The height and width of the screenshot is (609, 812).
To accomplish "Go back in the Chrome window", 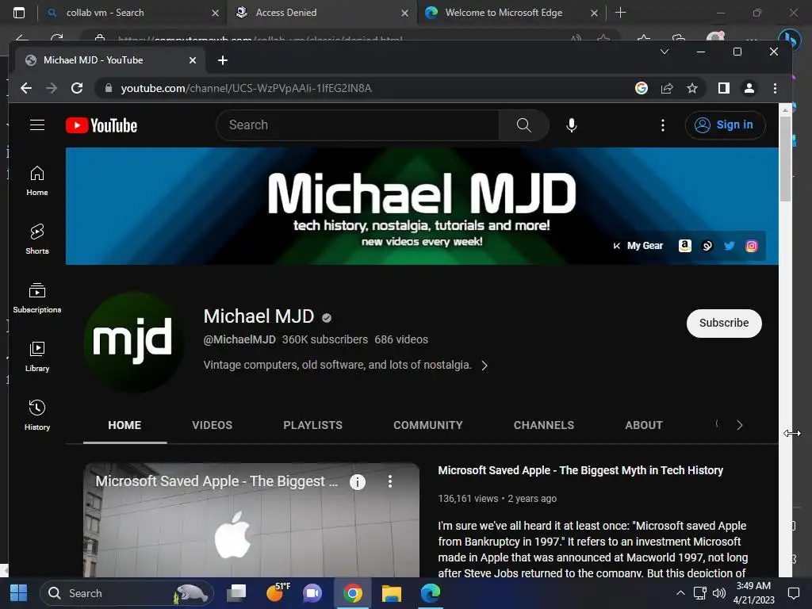I will (x=26, y=88).
